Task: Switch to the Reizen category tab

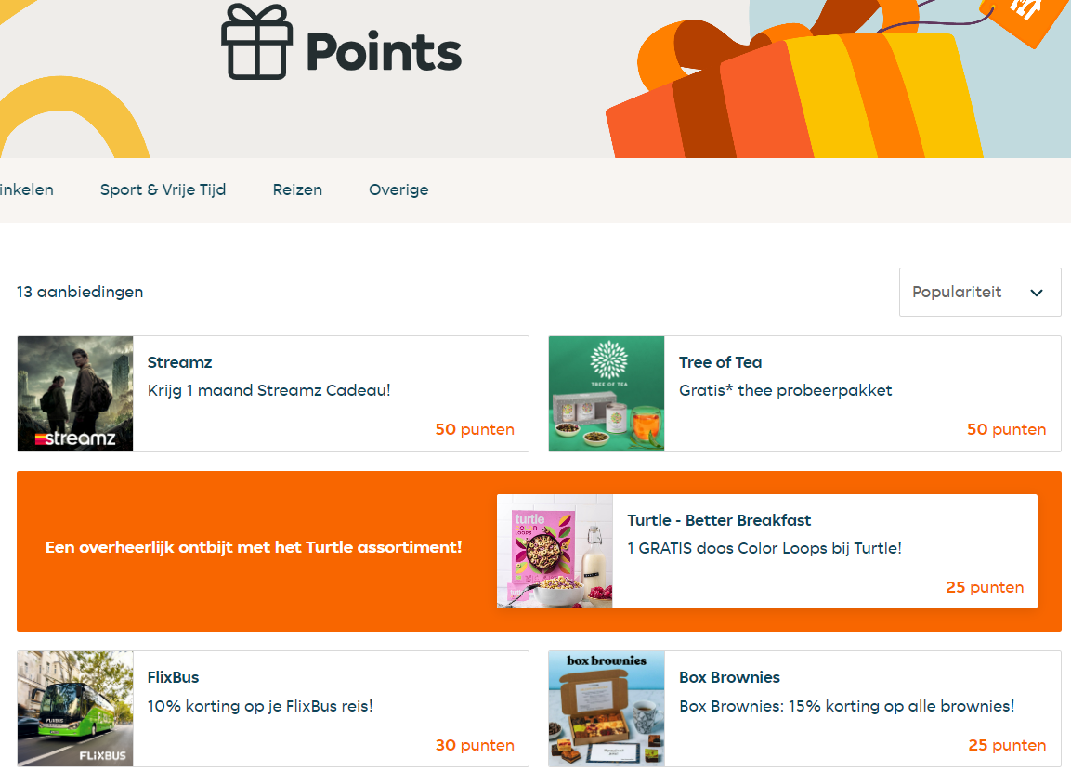Action: (x=297, y=189)
